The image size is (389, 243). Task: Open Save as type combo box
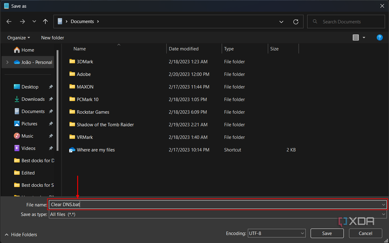(217, 214)
